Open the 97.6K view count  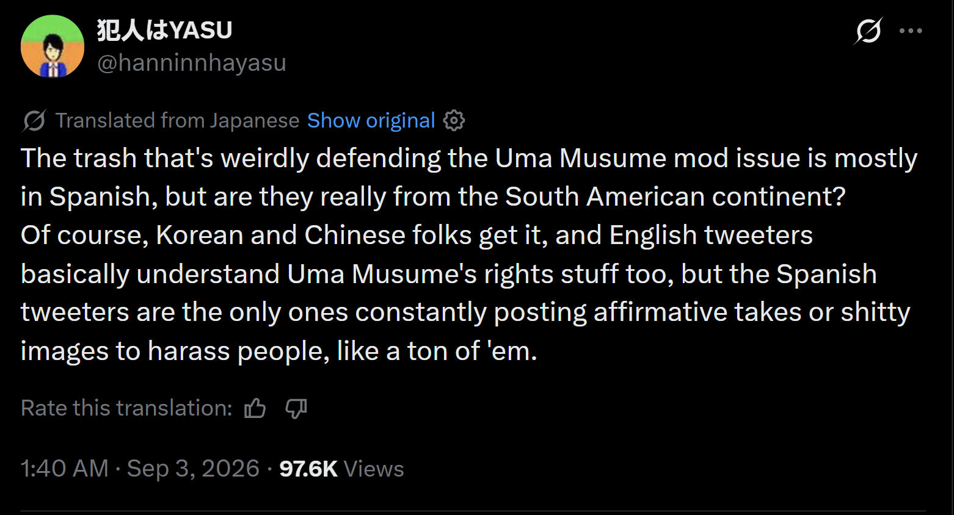coord(308,469)
